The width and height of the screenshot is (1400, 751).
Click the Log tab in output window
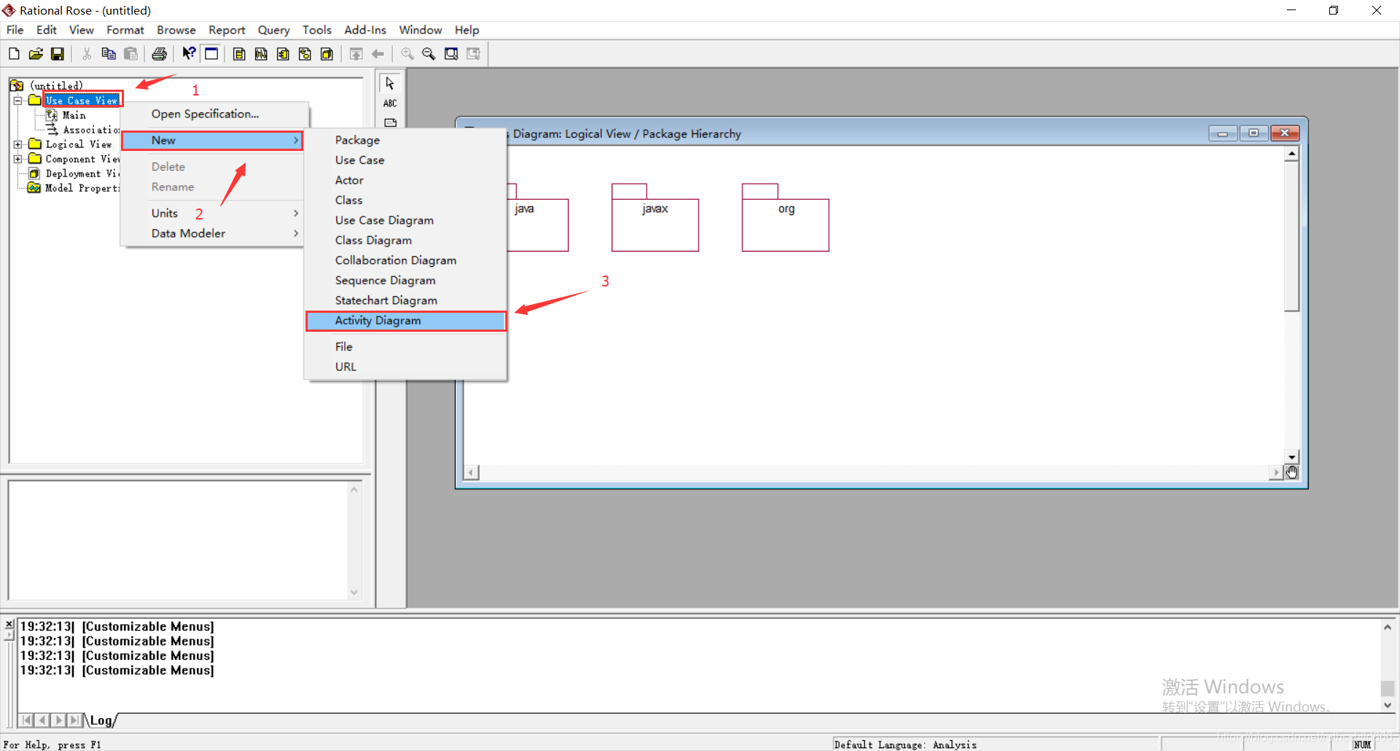point(101,720)
